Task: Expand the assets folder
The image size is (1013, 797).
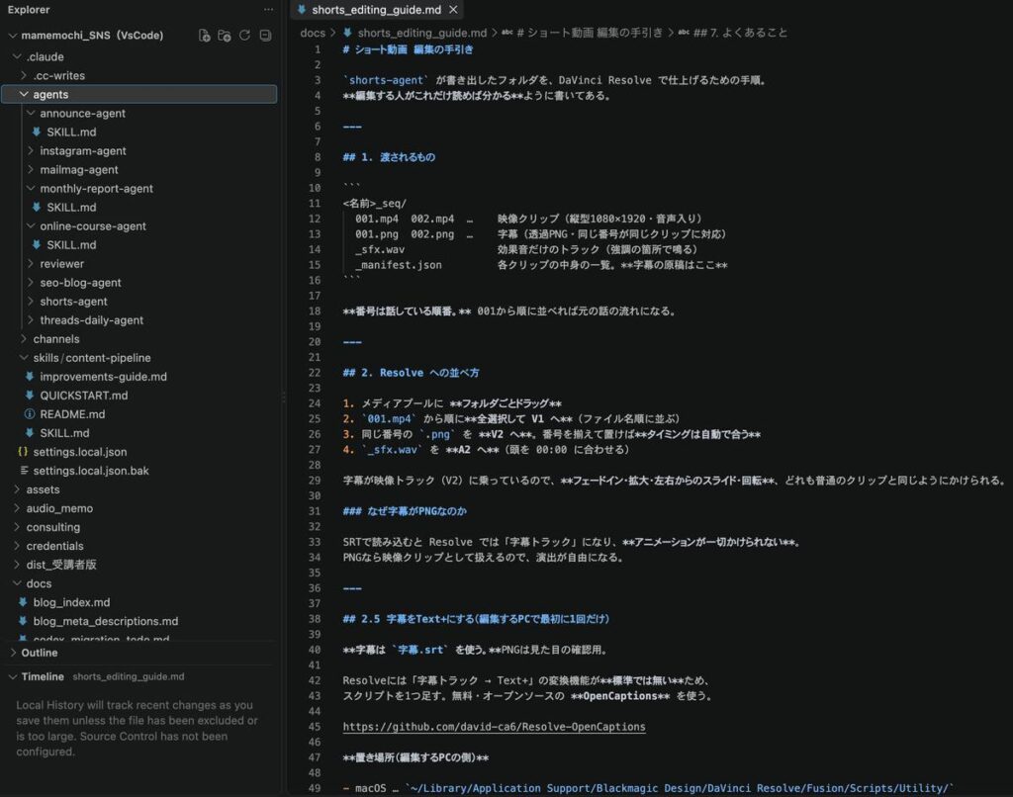Action: click(x=18, y=489)
